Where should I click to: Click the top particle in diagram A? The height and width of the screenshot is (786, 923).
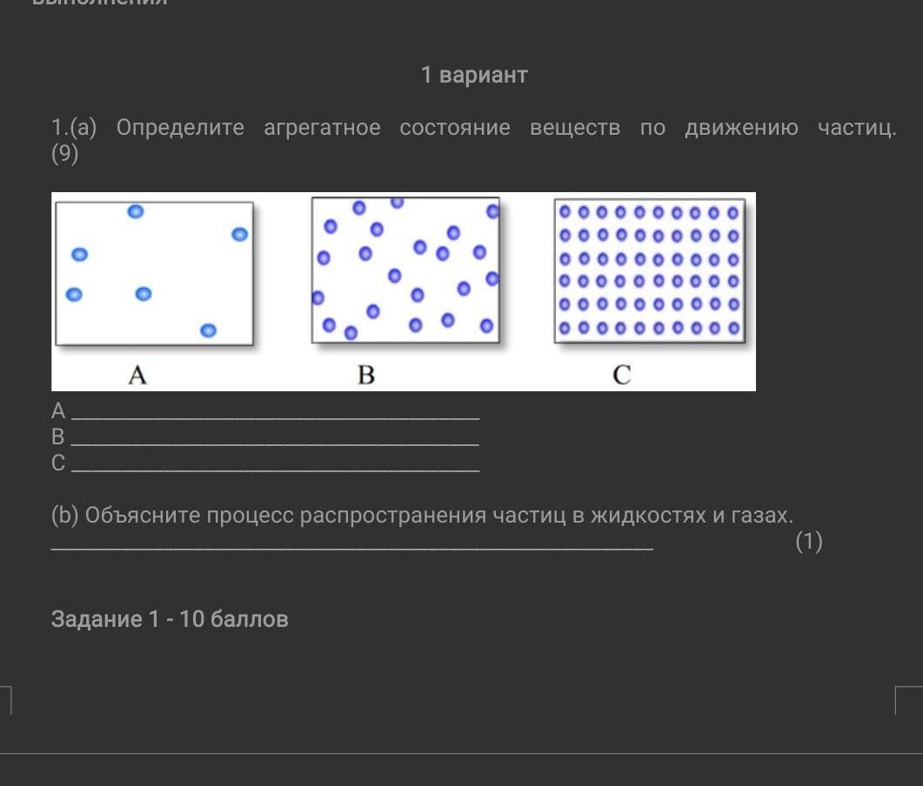click(x=136, y=211)
